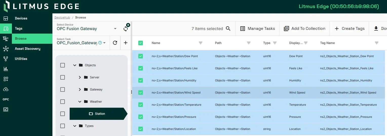
Task: Click the panel divider drag handle
Action: pos(131,92)
